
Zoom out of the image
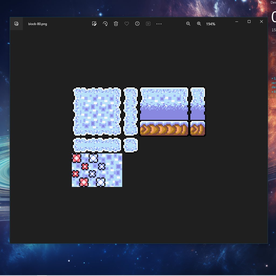(x=188, y=24)
